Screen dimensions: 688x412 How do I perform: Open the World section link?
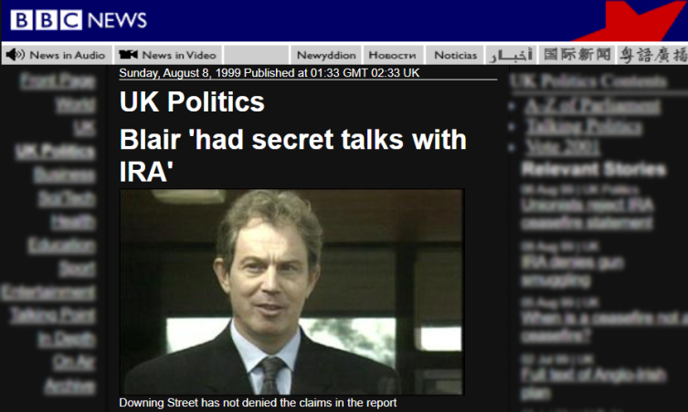[x=75, y=105]
